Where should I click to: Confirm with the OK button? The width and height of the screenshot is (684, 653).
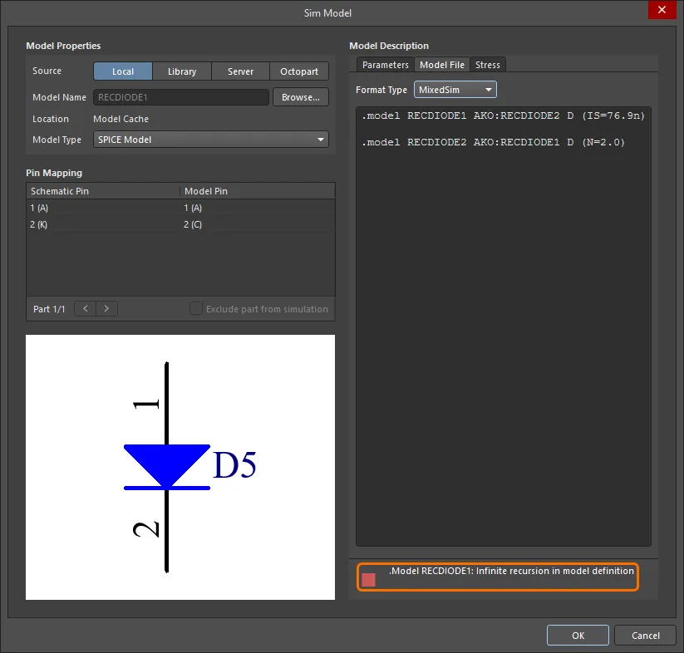click(x=578, y=636)
